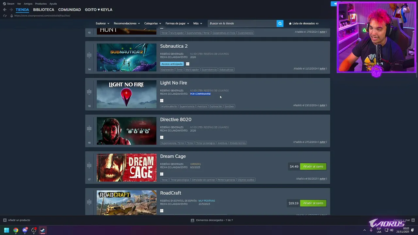This screenshot has height=235, width=418.
Task: Click the star icon beside Lista de deseados
Action: 290,23
